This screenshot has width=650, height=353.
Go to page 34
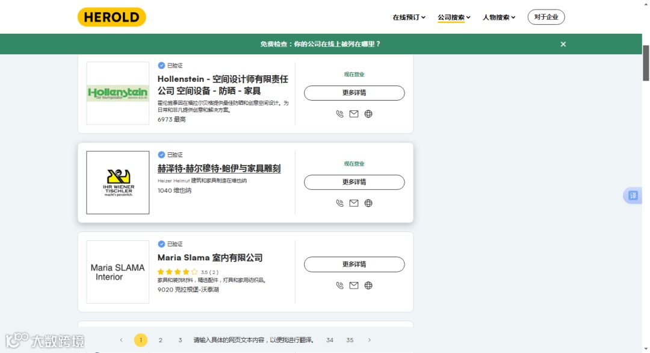click(330, 340)
